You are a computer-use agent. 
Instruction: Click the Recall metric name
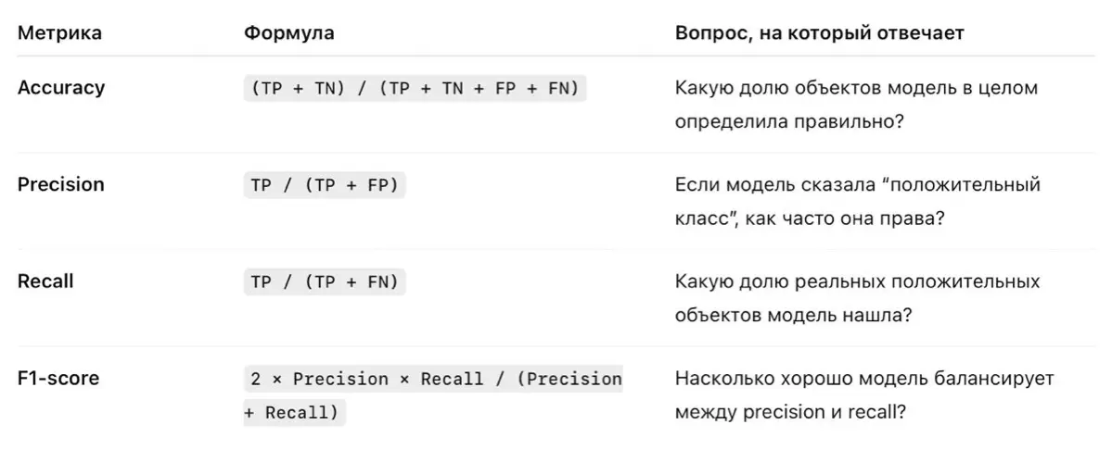(45, 281)
